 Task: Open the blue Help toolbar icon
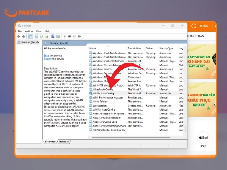click(53, 36)
